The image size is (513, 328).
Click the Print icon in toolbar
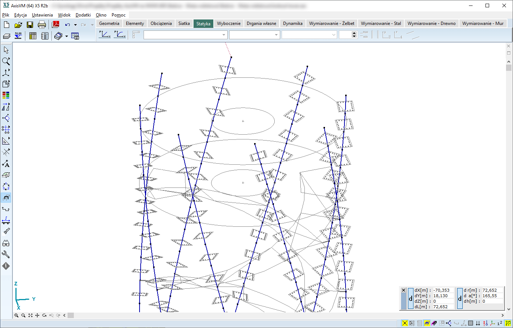pyautogui.click(x=42, y=25)
